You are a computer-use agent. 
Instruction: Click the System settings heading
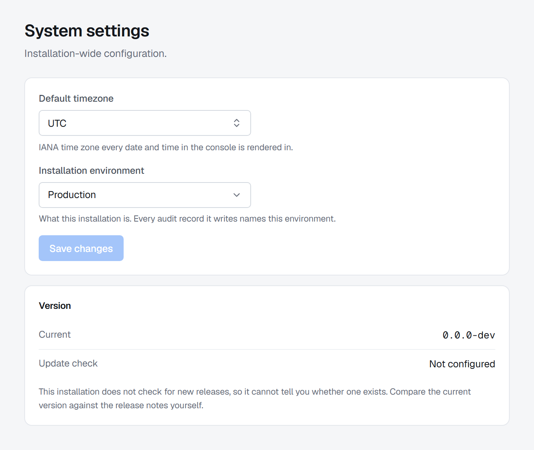[x=87, y=31]
